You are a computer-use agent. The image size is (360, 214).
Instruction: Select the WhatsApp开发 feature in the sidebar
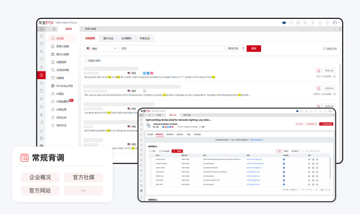click(63, 85)
